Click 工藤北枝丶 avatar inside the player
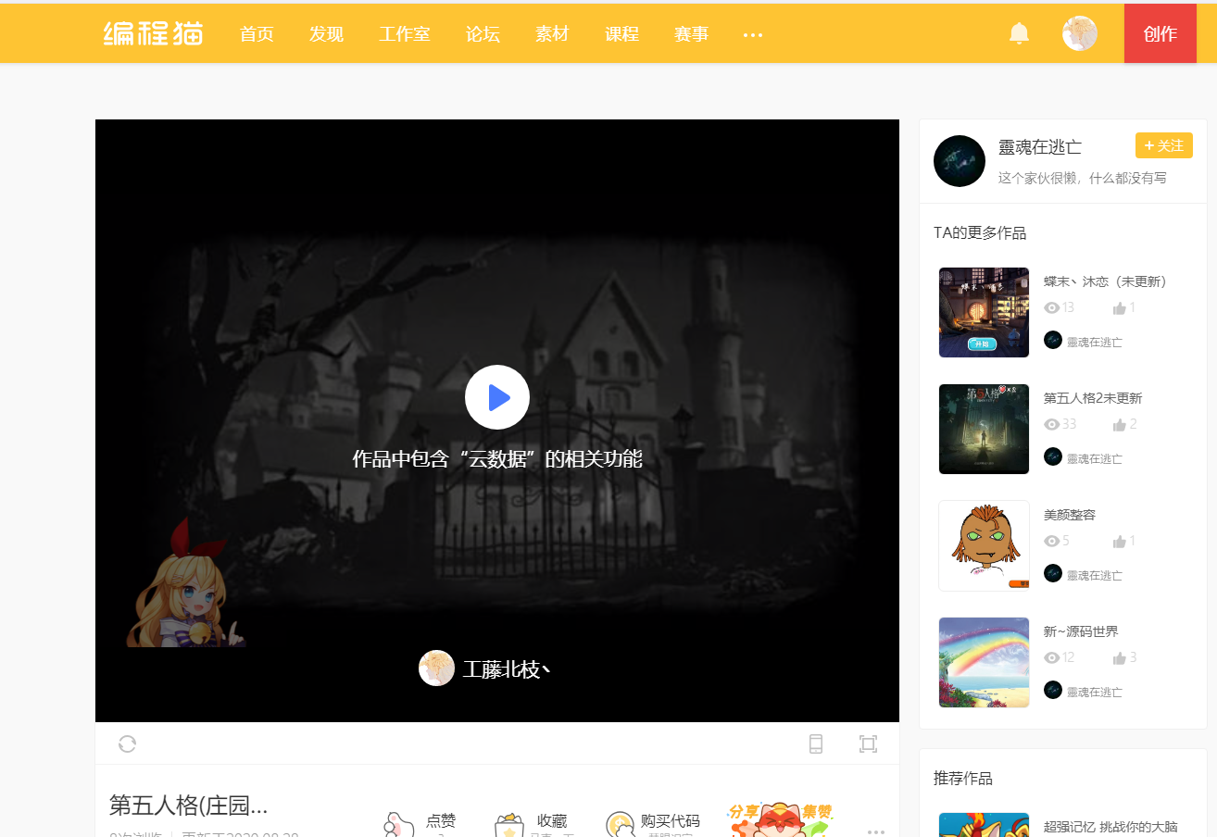The image size is (1217, 837). (436, 668)
